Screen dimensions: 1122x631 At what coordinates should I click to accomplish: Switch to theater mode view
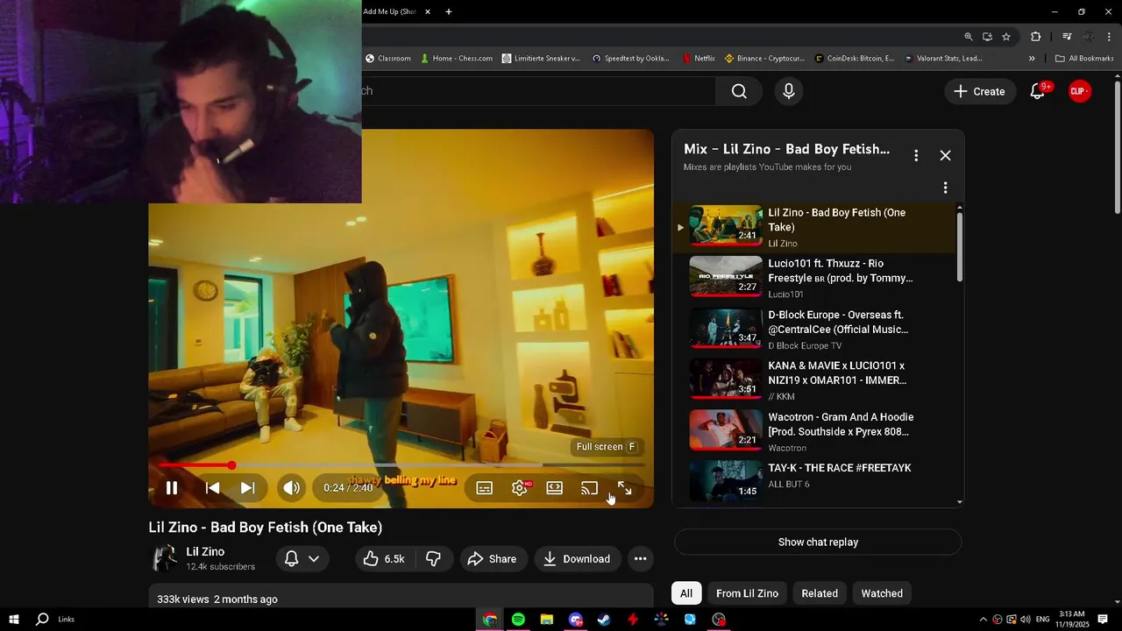[555, 488]
